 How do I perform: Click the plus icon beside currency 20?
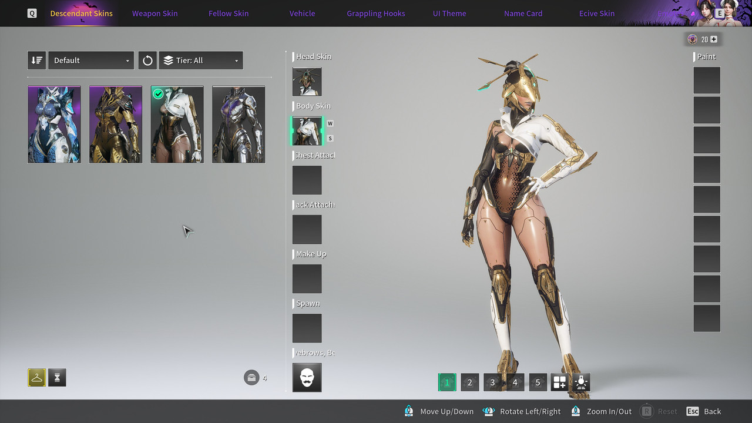714,39
